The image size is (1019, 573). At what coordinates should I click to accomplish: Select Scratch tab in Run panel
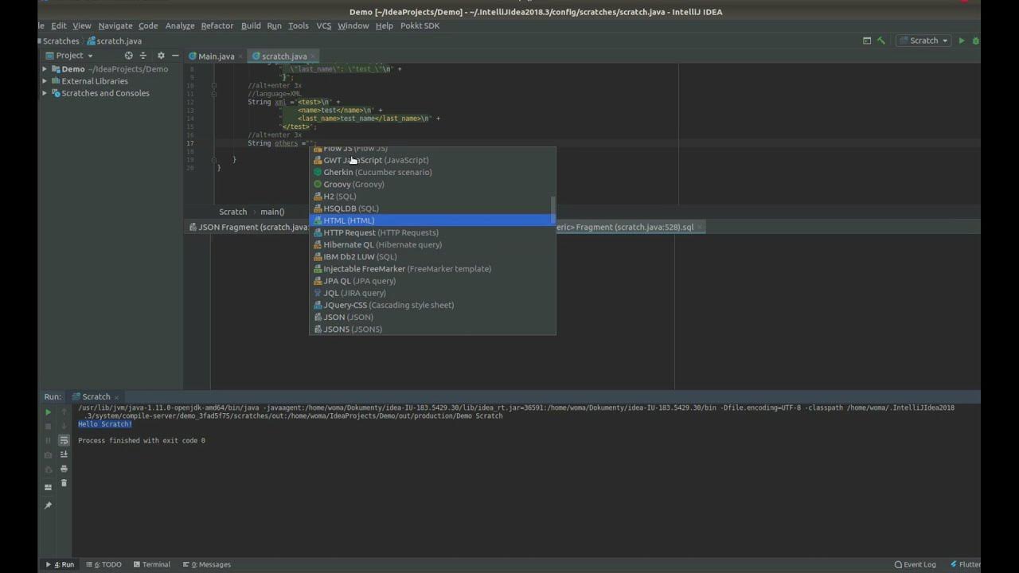click(x=96, y=396)
